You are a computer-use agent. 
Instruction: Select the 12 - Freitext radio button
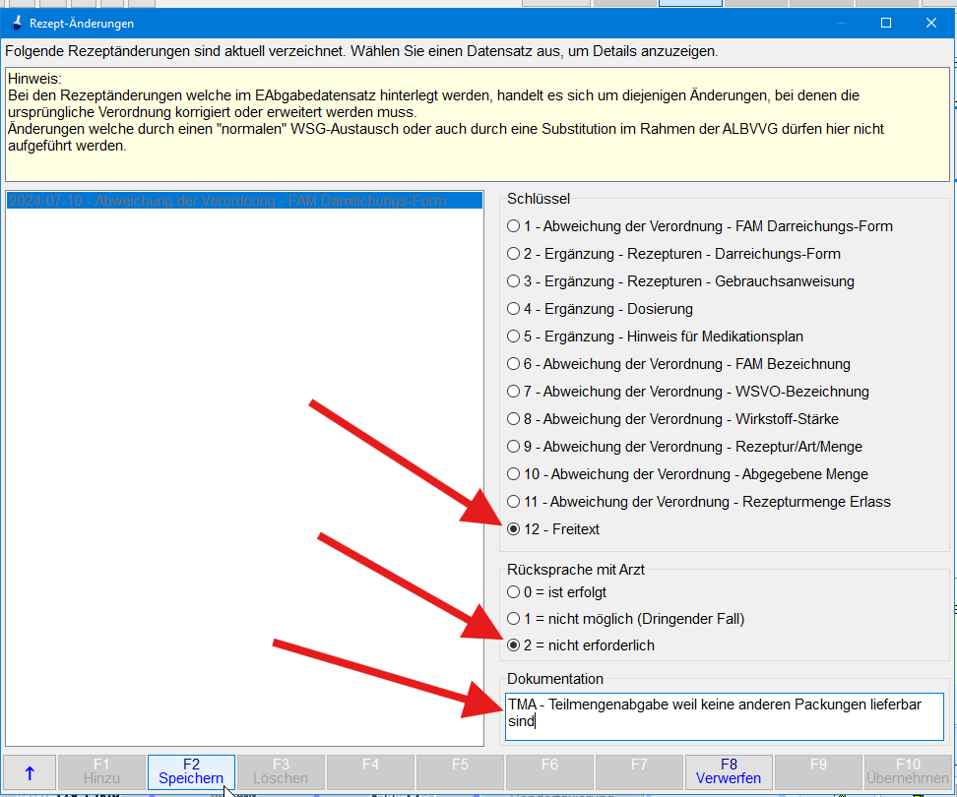513,529
